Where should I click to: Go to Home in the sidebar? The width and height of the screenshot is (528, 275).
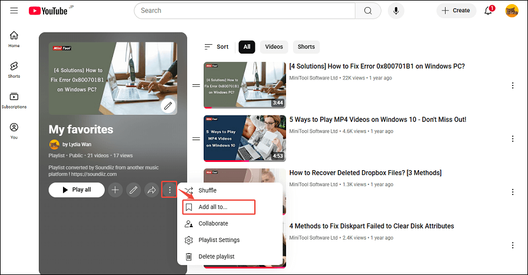tap(14, 39)
